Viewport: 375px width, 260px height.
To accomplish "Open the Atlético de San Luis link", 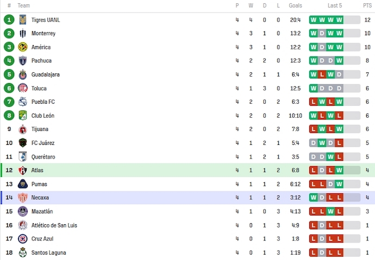I will [54, 225].
